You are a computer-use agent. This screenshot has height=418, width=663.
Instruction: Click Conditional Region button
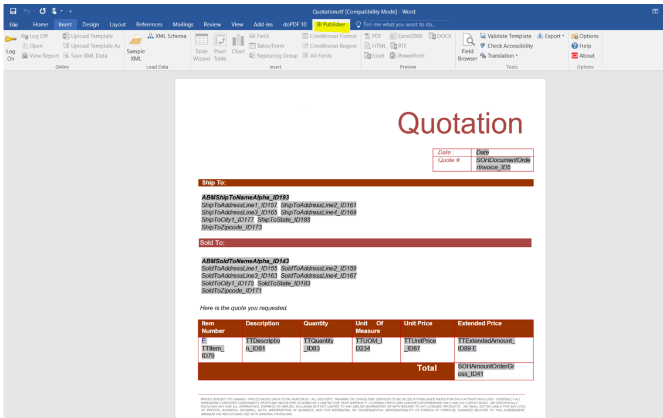(329, 46)
